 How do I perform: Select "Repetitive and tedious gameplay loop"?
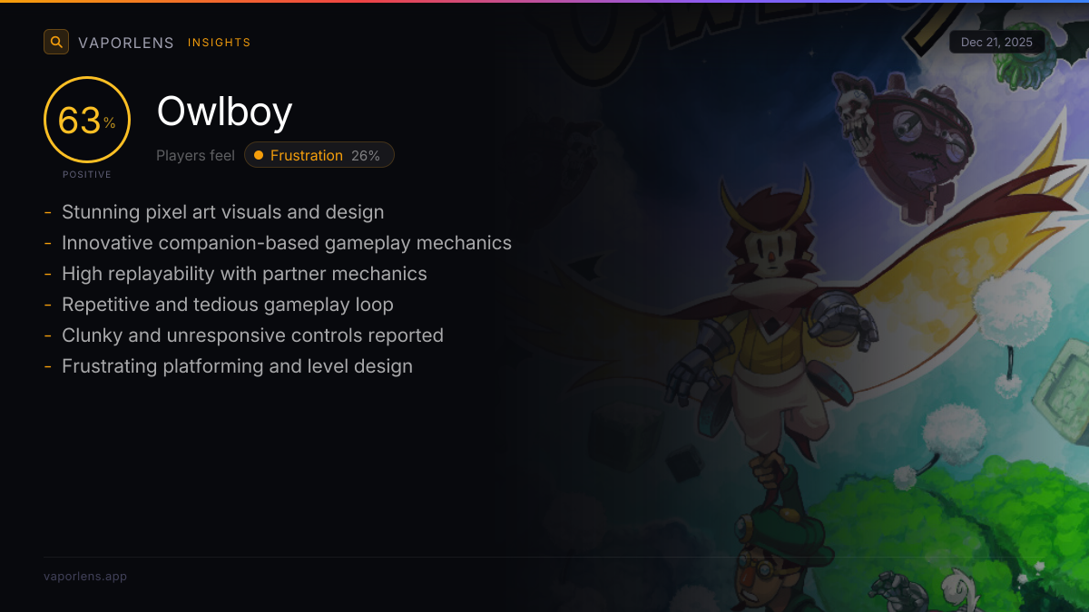(228, 305)
